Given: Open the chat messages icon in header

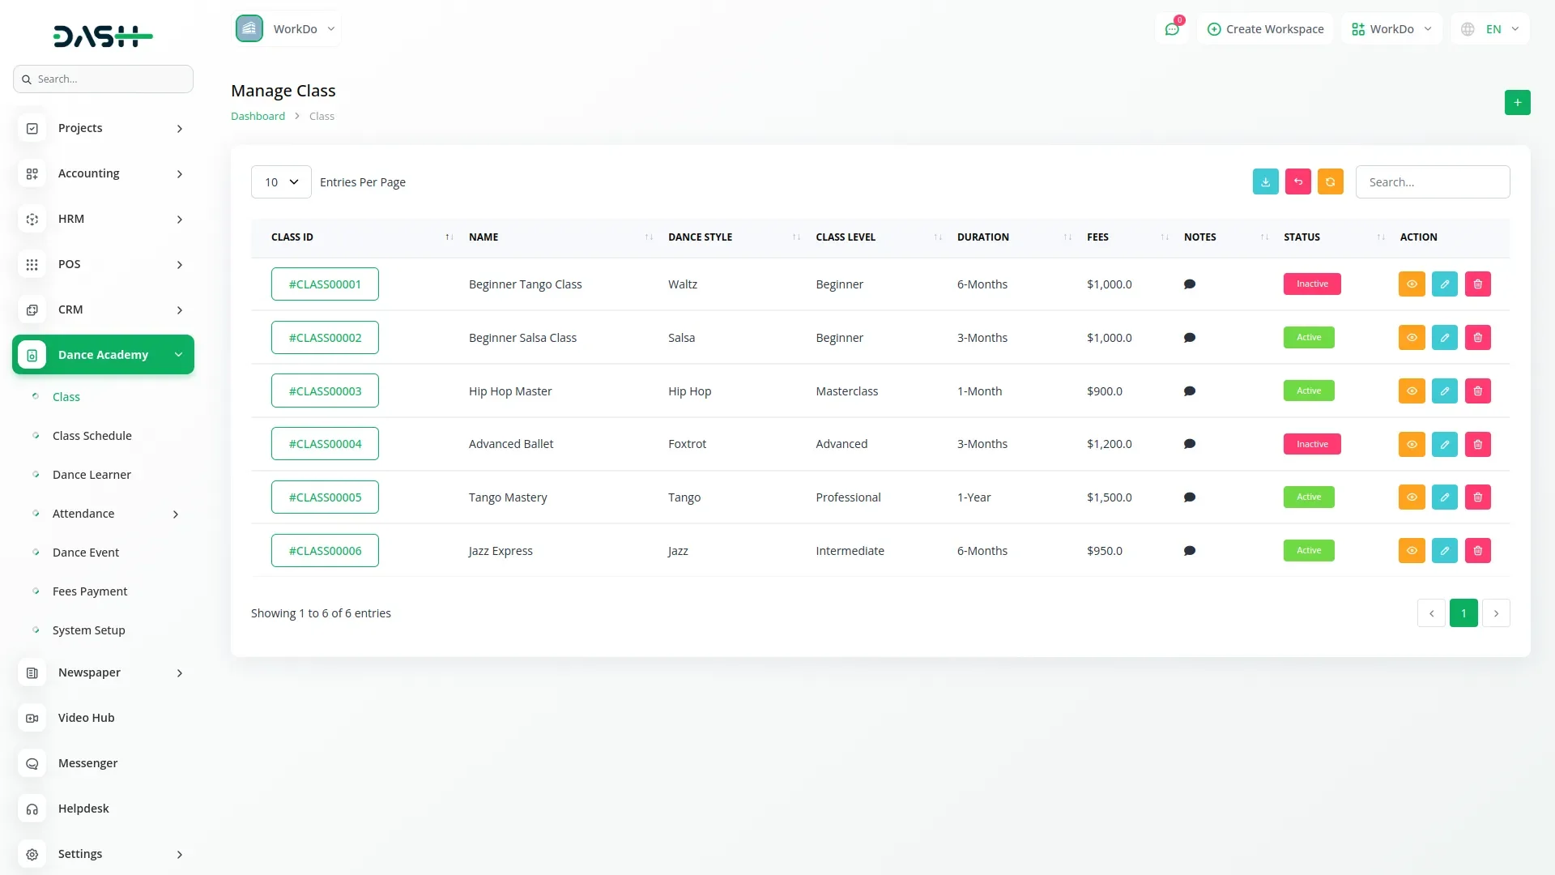Looking at the screenshot, I should [x=1171, y=29].
